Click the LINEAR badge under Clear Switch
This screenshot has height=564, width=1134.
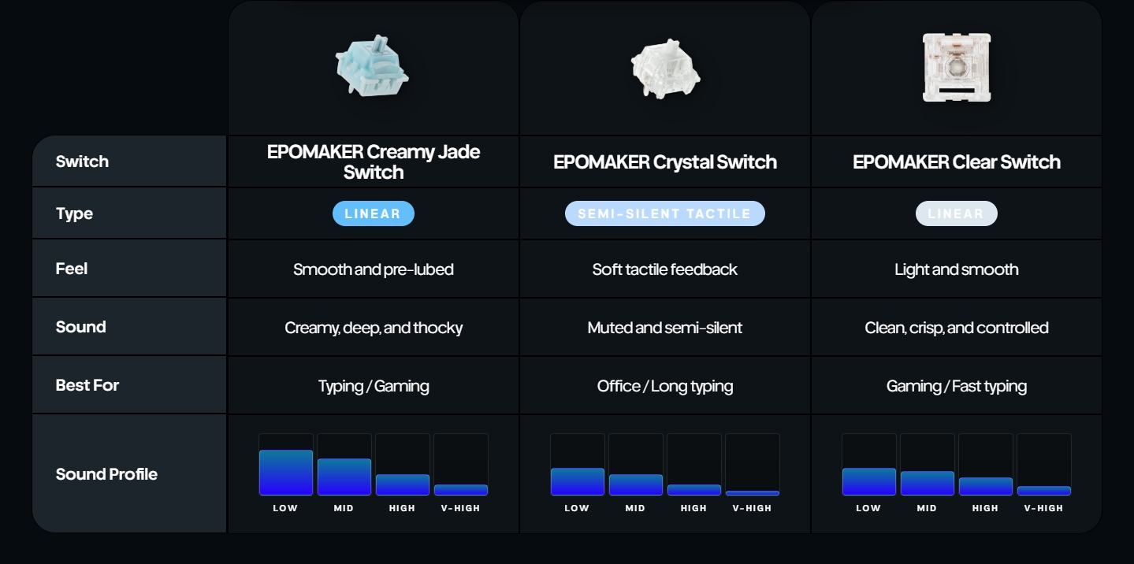(957, 213)
